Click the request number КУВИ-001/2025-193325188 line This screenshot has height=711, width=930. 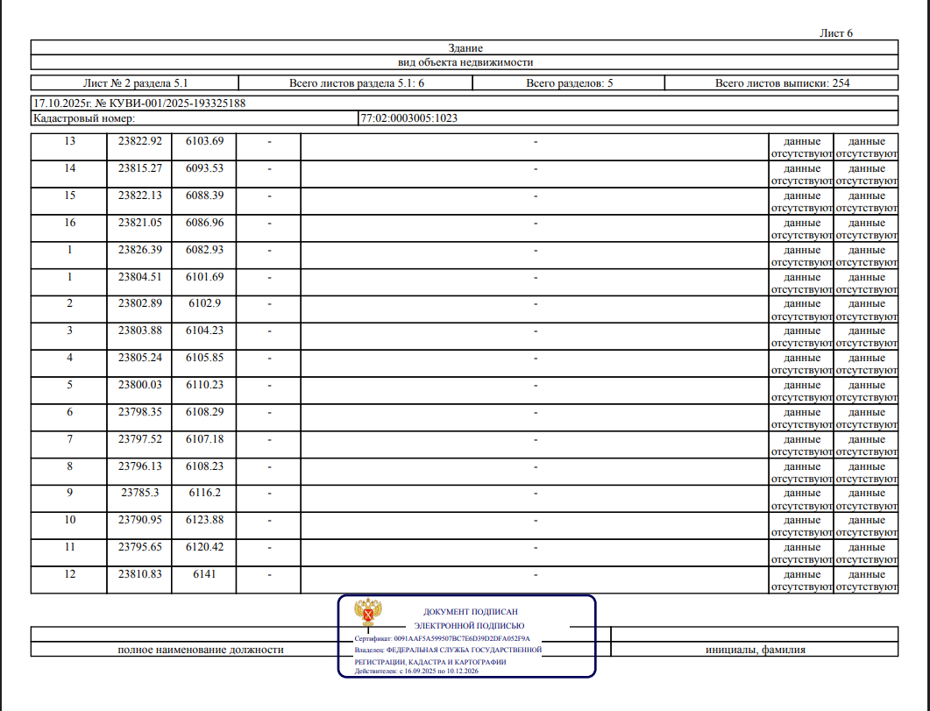pos(139,103)
